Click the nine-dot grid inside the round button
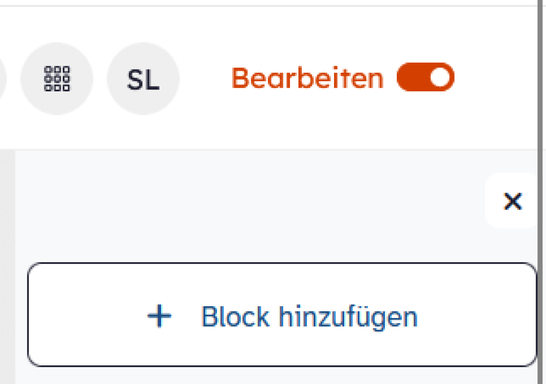Screen dimensions: 546x384 coord(57,79)
